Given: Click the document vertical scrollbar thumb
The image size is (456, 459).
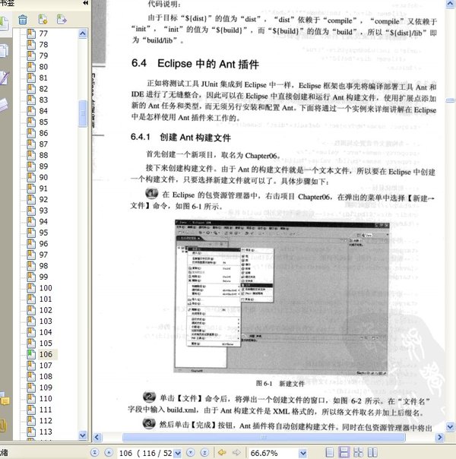Looking at the screenshot, I should [450, 100].
